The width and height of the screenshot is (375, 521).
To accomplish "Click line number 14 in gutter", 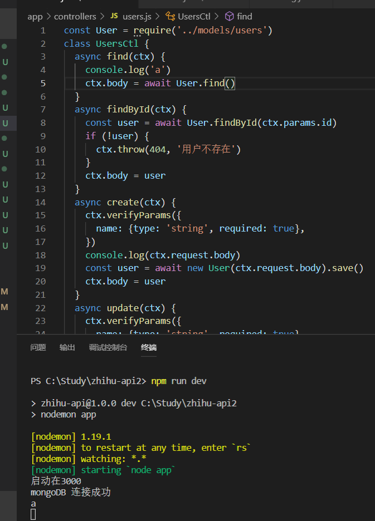I will [x=40, y=203].
